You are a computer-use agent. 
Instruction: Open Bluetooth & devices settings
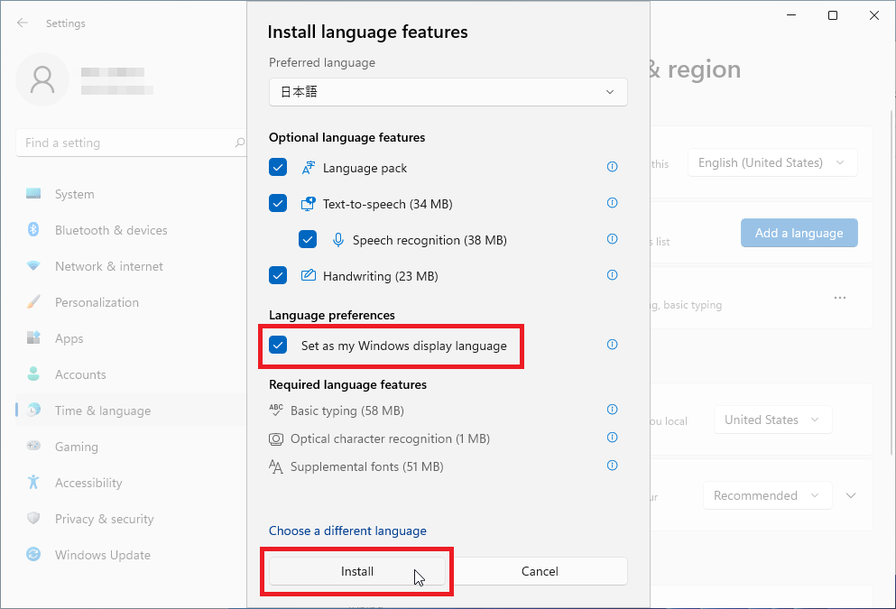click(131, 230)
